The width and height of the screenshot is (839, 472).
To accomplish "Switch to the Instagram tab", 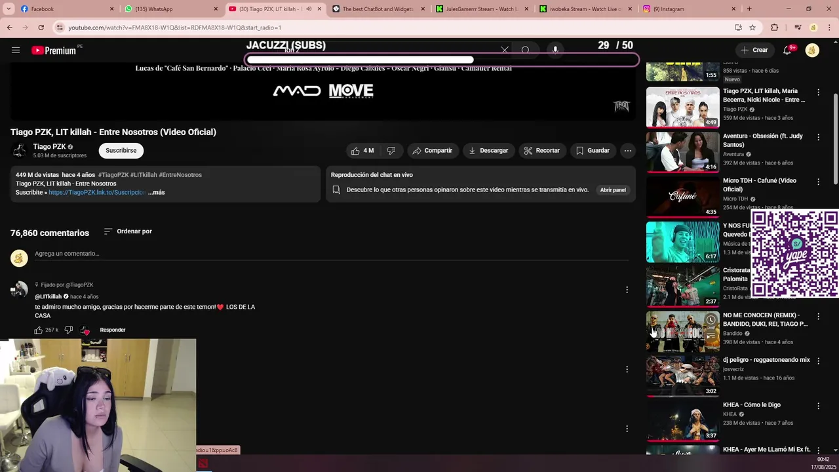I will (x=688, y=9).
